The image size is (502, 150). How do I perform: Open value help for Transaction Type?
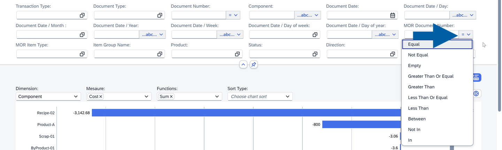pos(82,15)
